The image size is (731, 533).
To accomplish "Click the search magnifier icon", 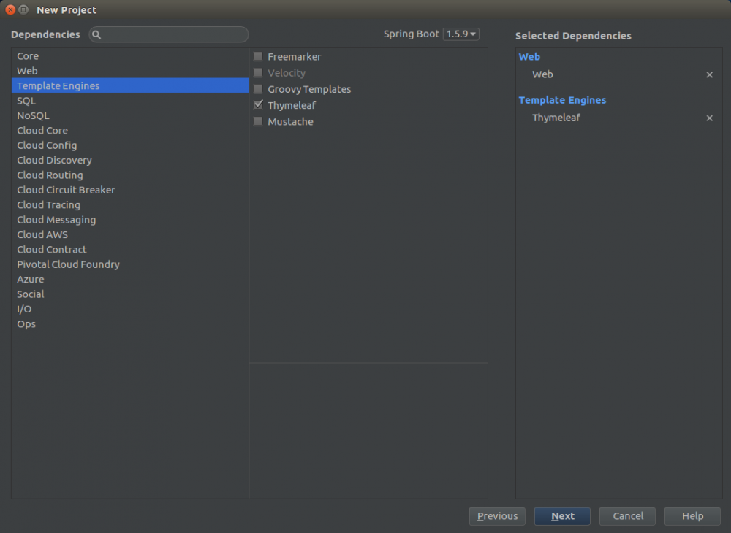I will pyautogui.click(x=96, y=35).
